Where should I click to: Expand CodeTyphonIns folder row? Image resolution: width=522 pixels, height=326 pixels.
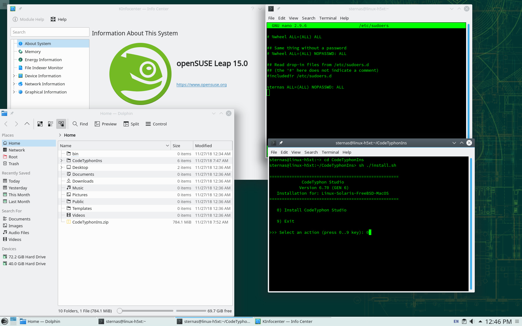62,161
